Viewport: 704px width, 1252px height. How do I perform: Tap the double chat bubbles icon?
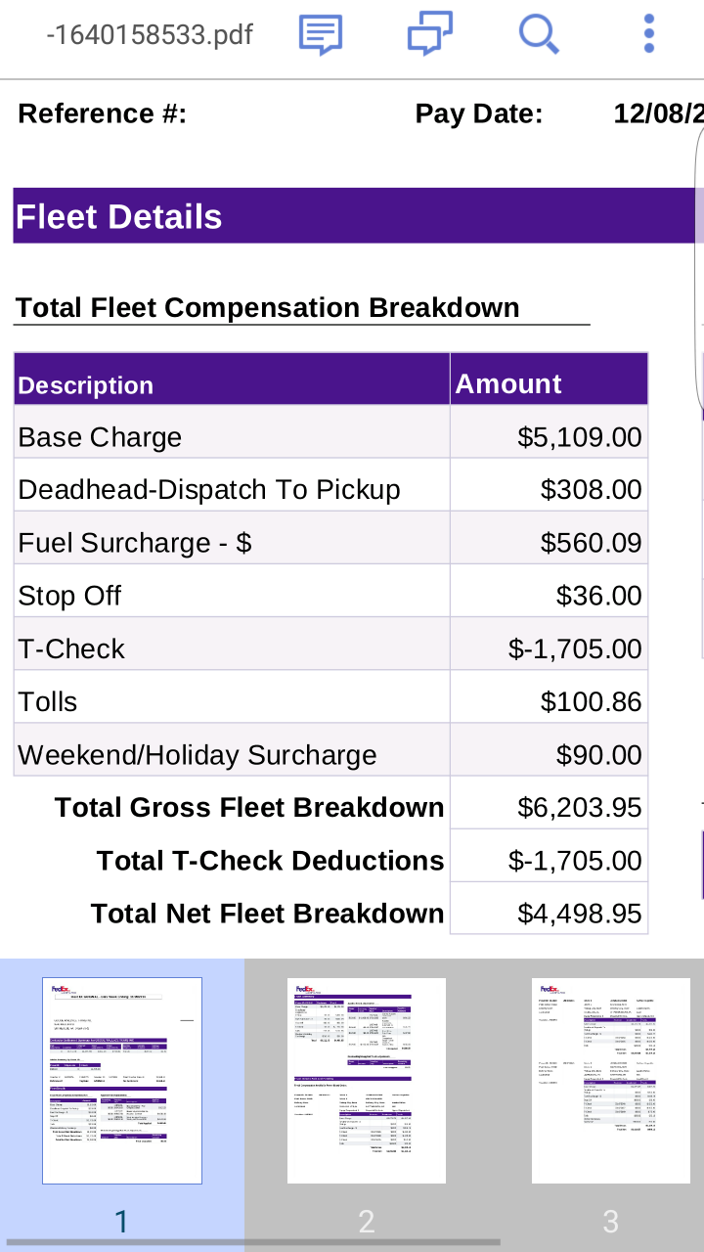430,34
